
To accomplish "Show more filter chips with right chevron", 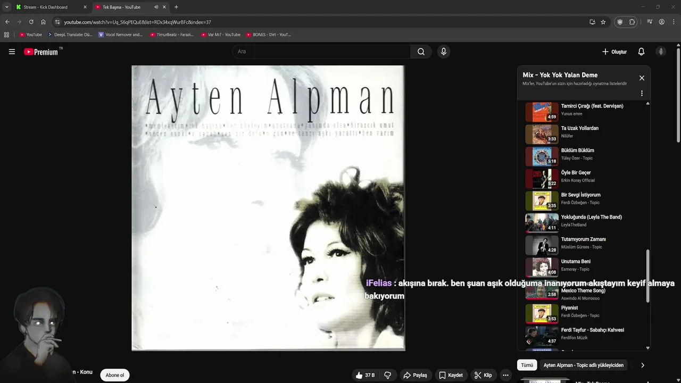I will (x=642, y=365).
